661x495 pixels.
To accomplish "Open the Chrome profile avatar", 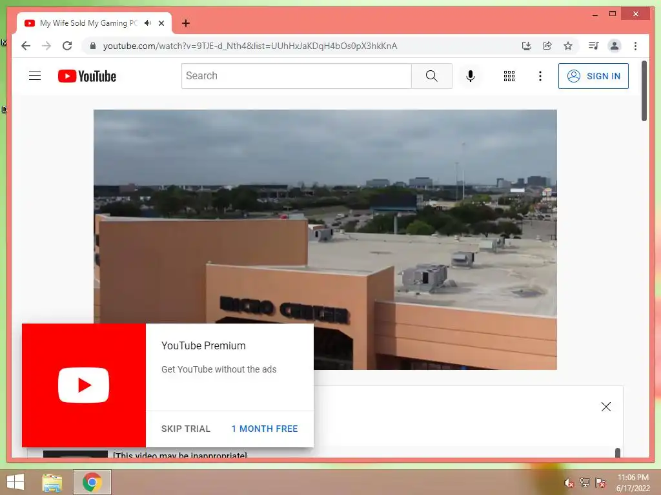I will (615, 46).
